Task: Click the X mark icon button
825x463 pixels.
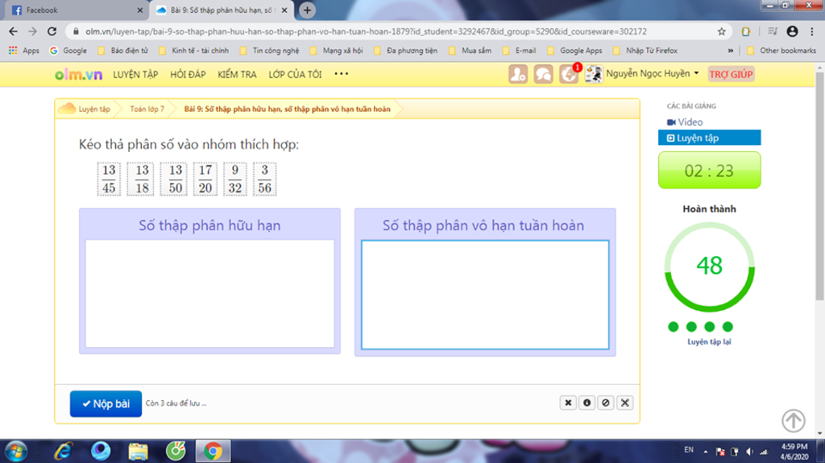Action: [568, 403]
